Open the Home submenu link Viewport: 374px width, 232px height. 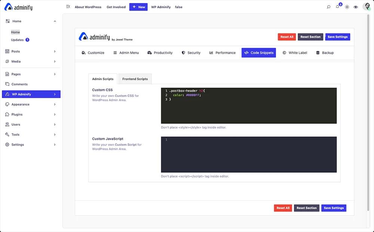[15, 32]
